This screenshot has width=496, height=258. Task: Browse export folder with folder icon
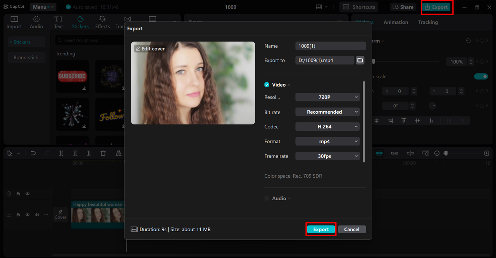tap(360, 60)
